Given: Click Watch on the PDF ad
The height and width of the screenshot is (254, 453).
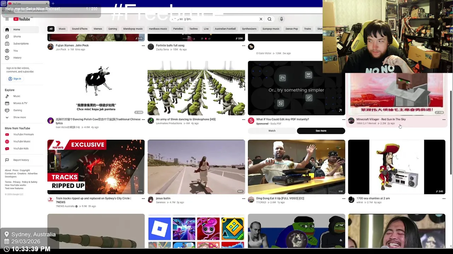Looking at the screenshot, I should pyautogui.click(x=272, y=131).
